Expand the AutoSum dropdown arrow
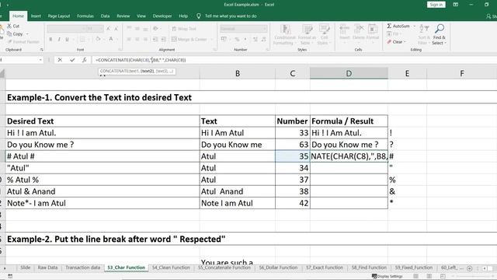Viewport: 497px width, 280px height. (x=414, y=26)
